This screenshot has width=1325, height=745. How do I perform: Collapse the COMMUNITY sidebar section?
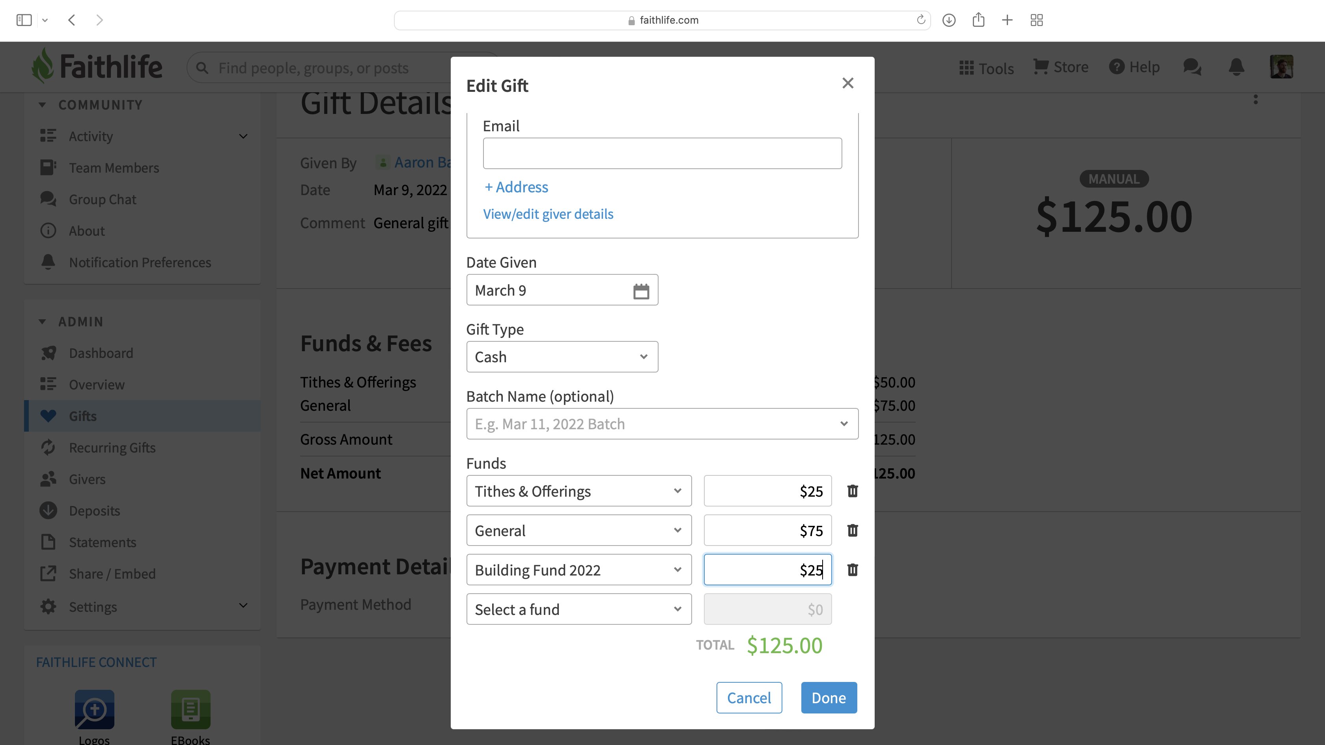pos(42,105)
